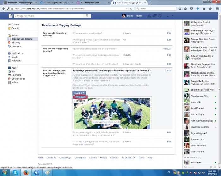The height and width of the screenshot is (176, 221).
Task: Open the Disabled dropdown button
Action: (x=79, y=93)
